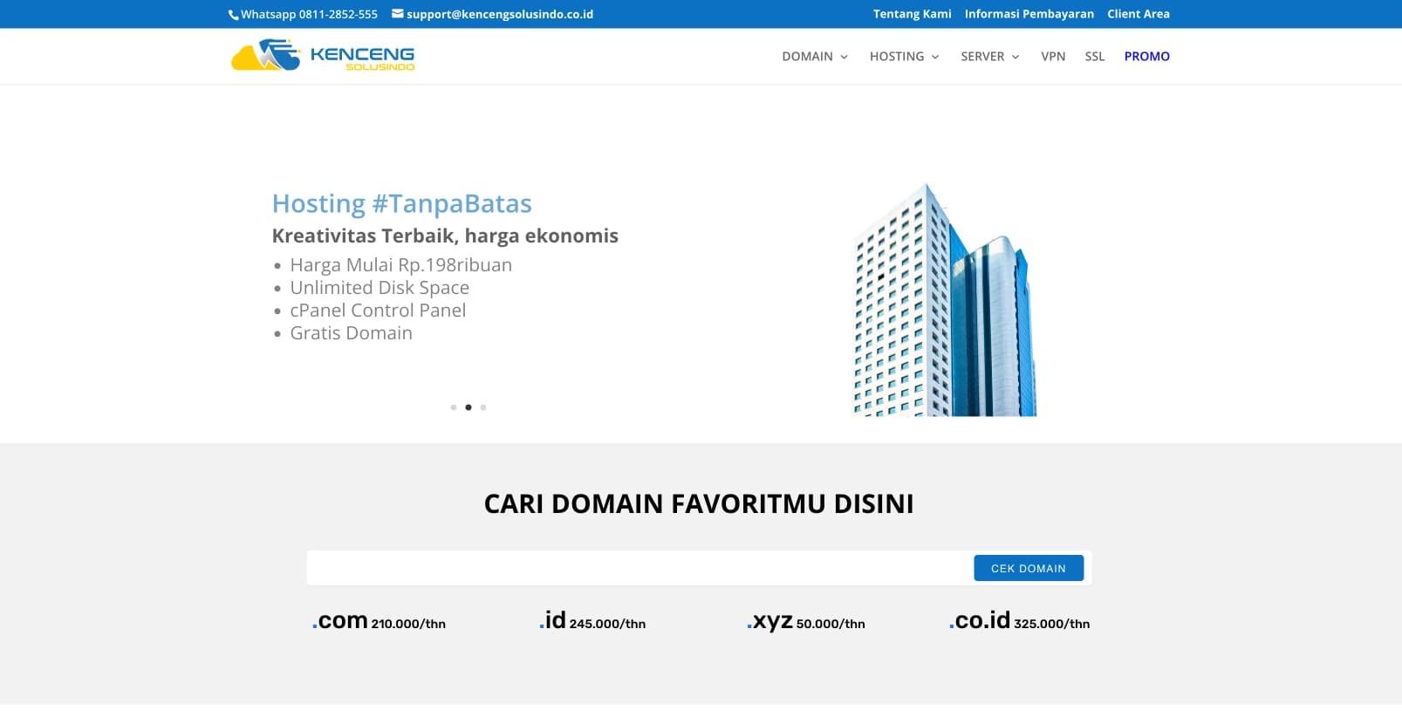Click the Kenceng Solusindo logo
The height and width of the screenshot is (718, 1402).
pos(323,55)
